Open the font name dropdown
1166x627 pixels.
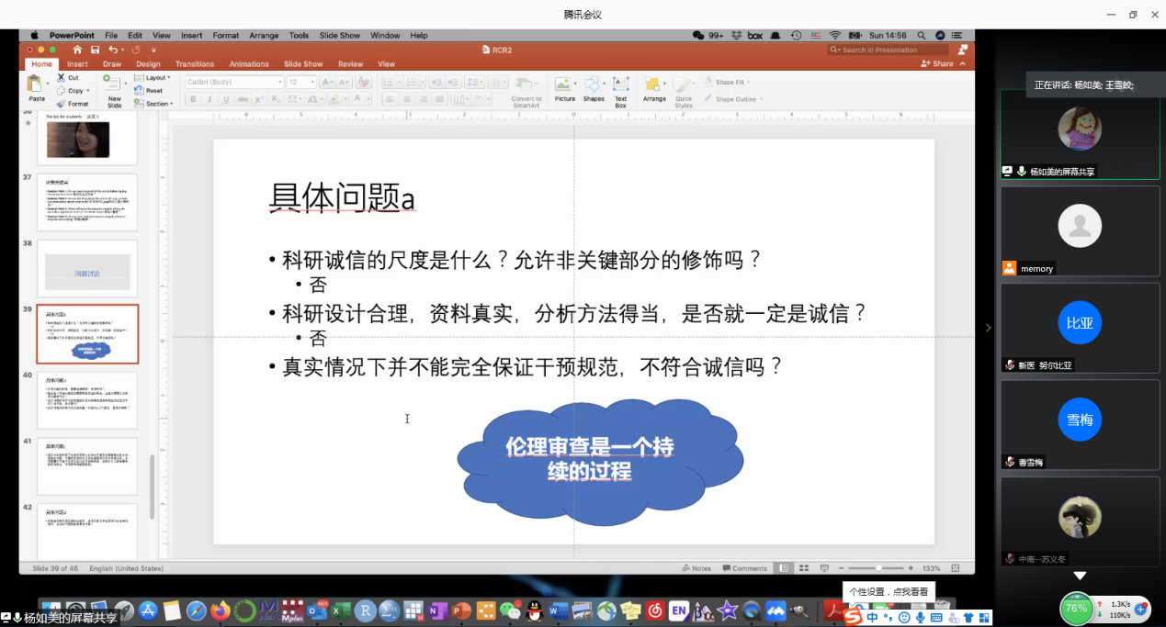[x=235, y=82]
